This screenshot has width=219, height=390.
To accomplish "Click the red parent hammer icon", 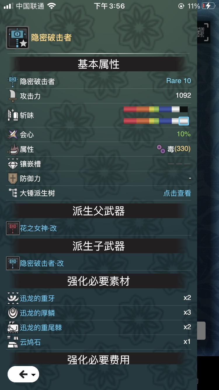I will [x=13, y=228].
